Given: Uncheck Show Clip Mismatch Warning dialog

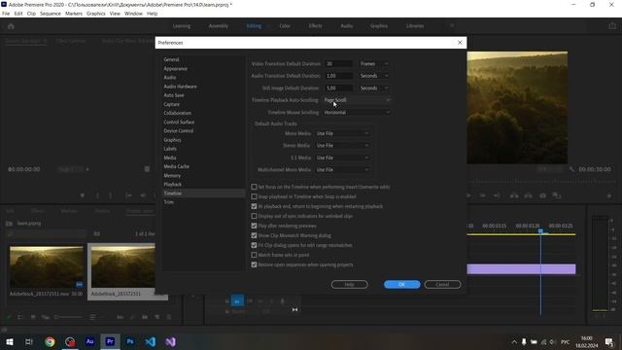Looking at the screenshot, I should click(254, 235).
